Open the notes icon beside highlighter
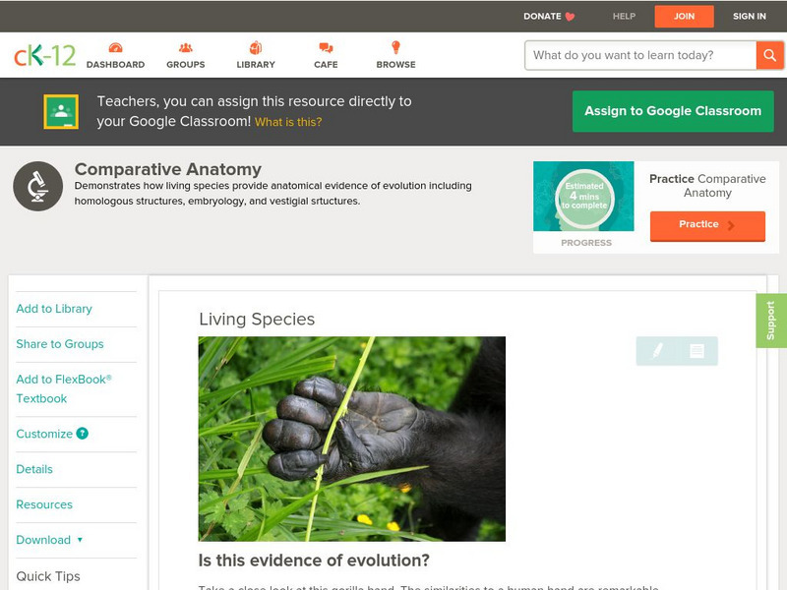This screenshot has width=787, height=590. pos(696,351)
